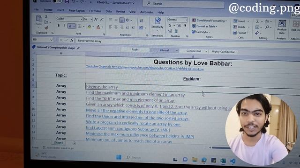Activate the Format Painter brush
The height and width of the screenshot is (168, 300).
[46, 28]
